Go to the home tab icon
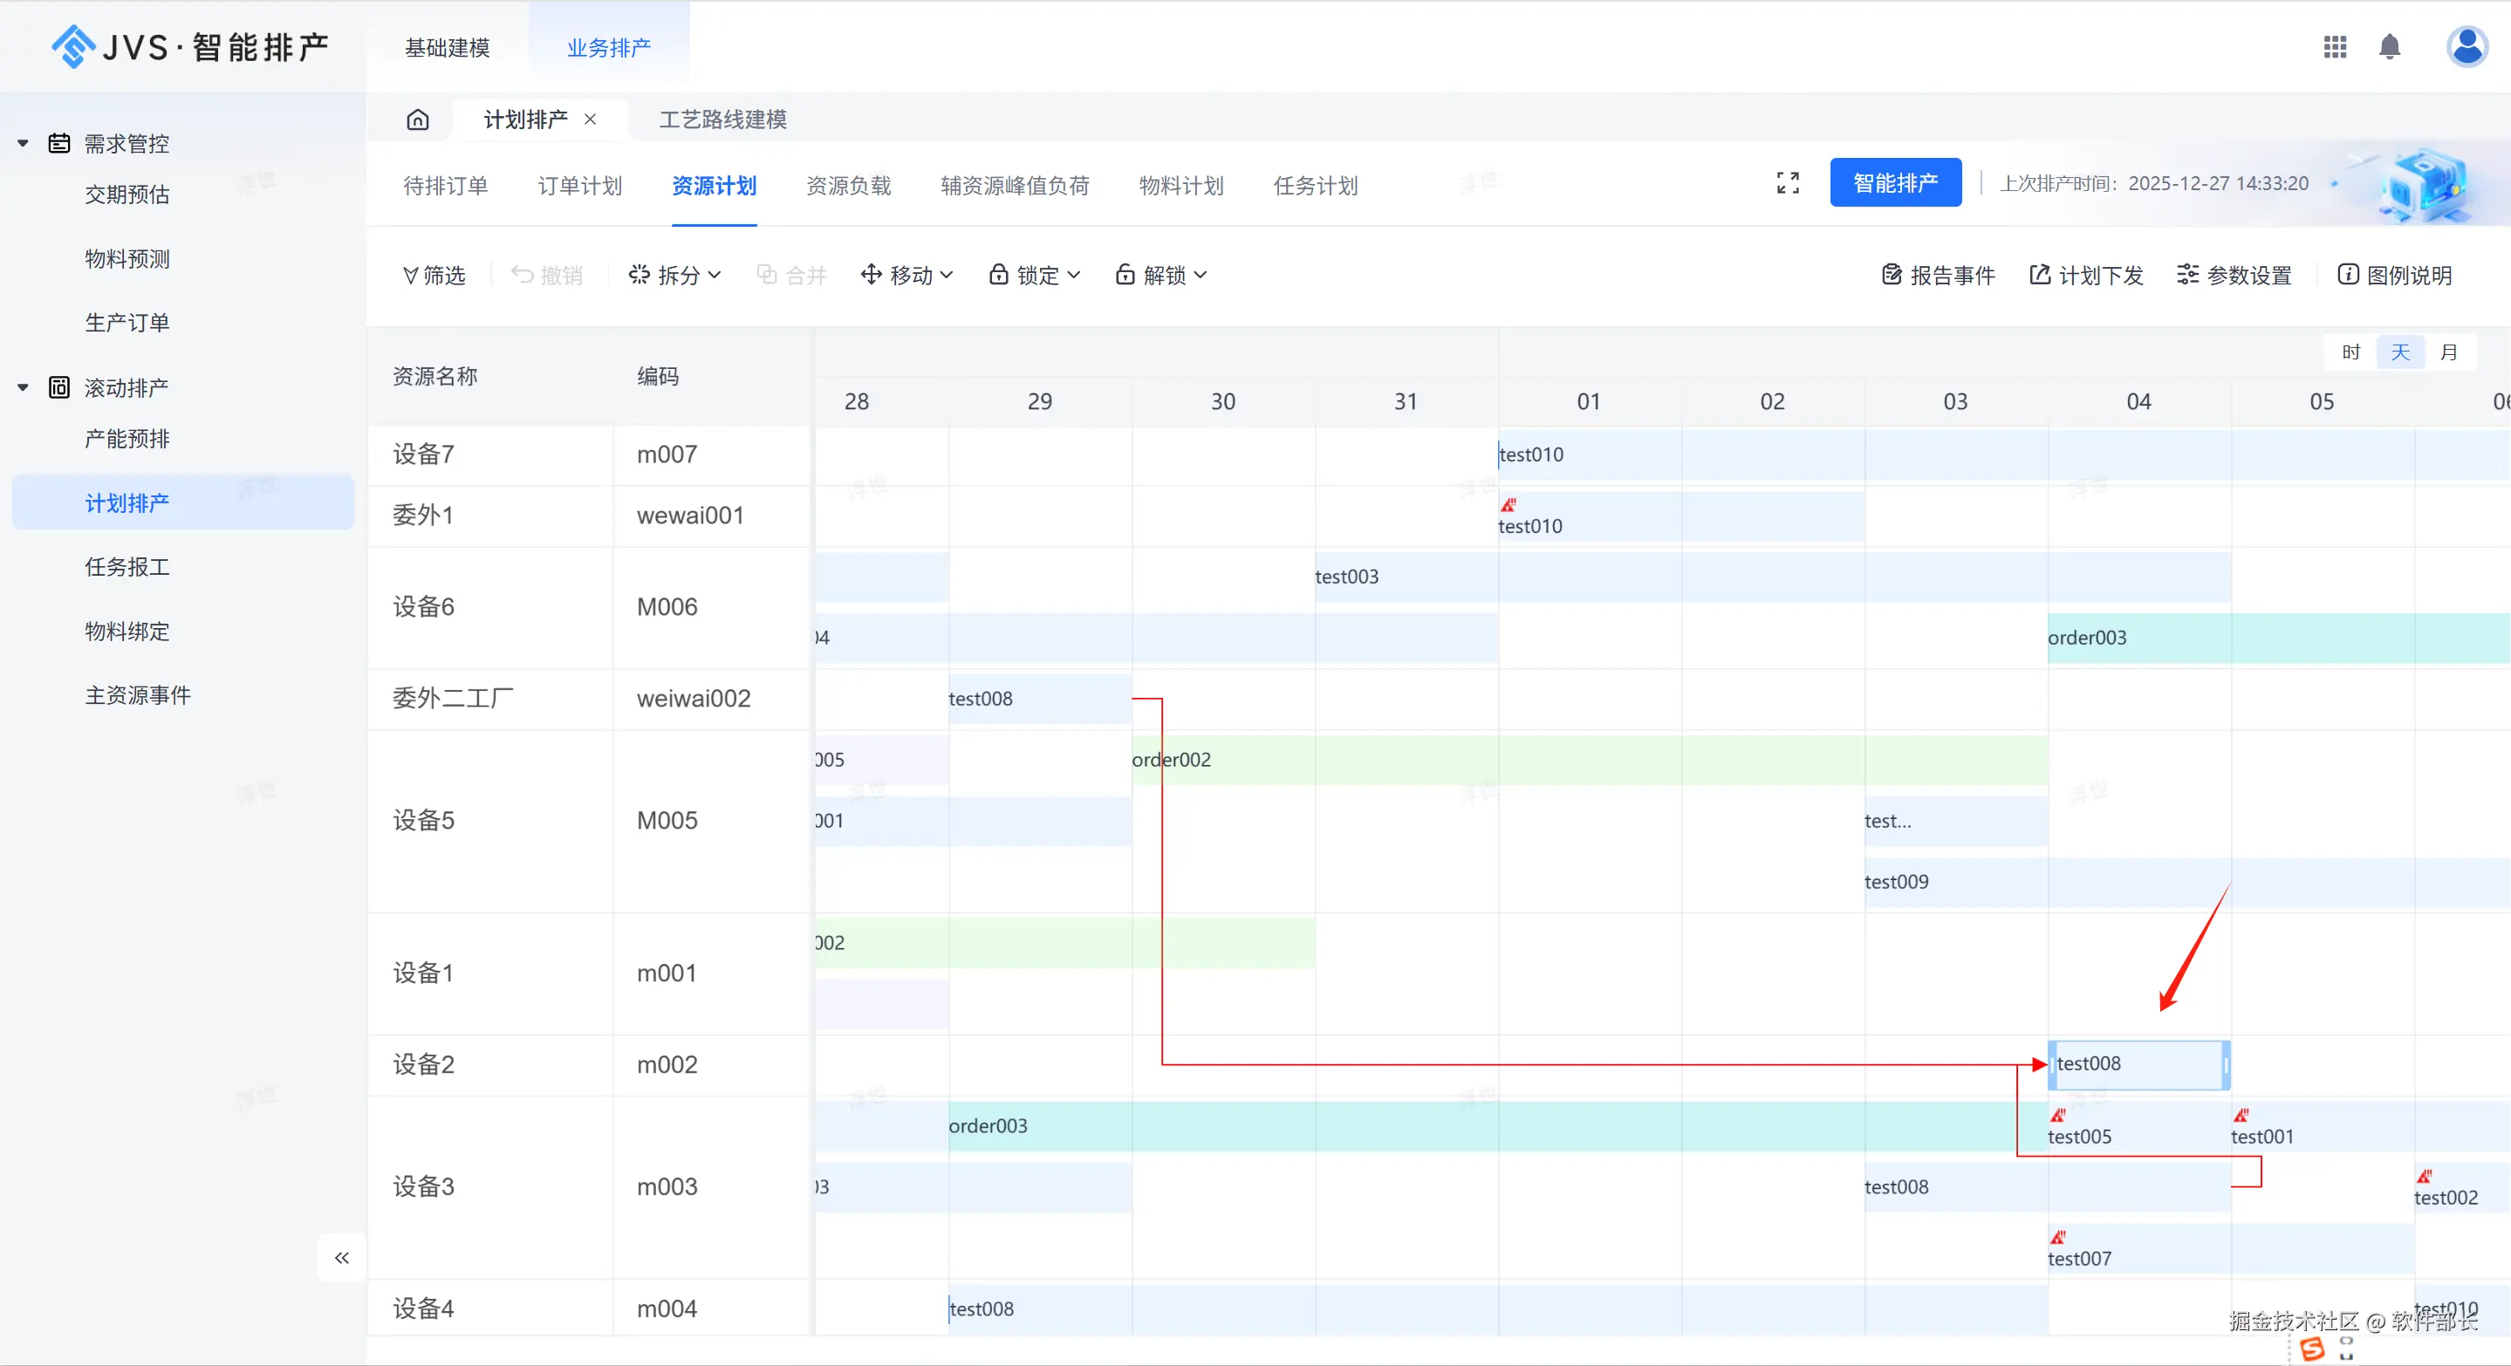Image resolution: width=2511 pixels, height=1366 pixels. (x=417, y=120)
